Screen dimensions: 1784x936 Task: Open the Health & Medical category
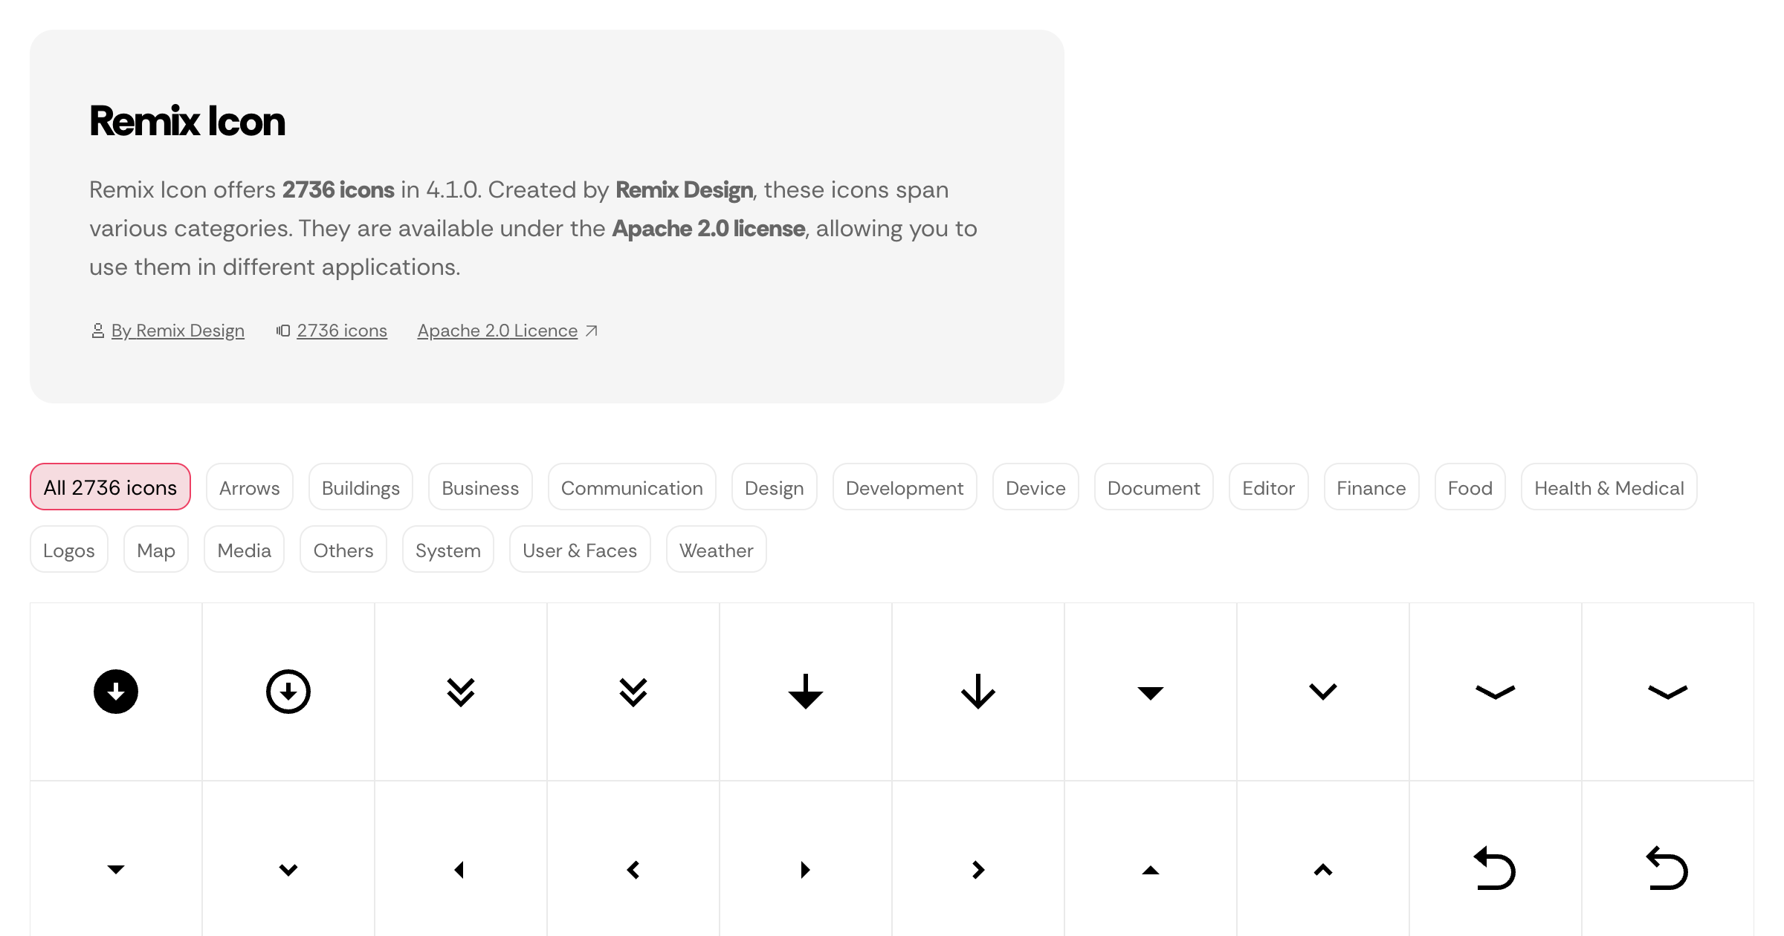coord(1609,487)
